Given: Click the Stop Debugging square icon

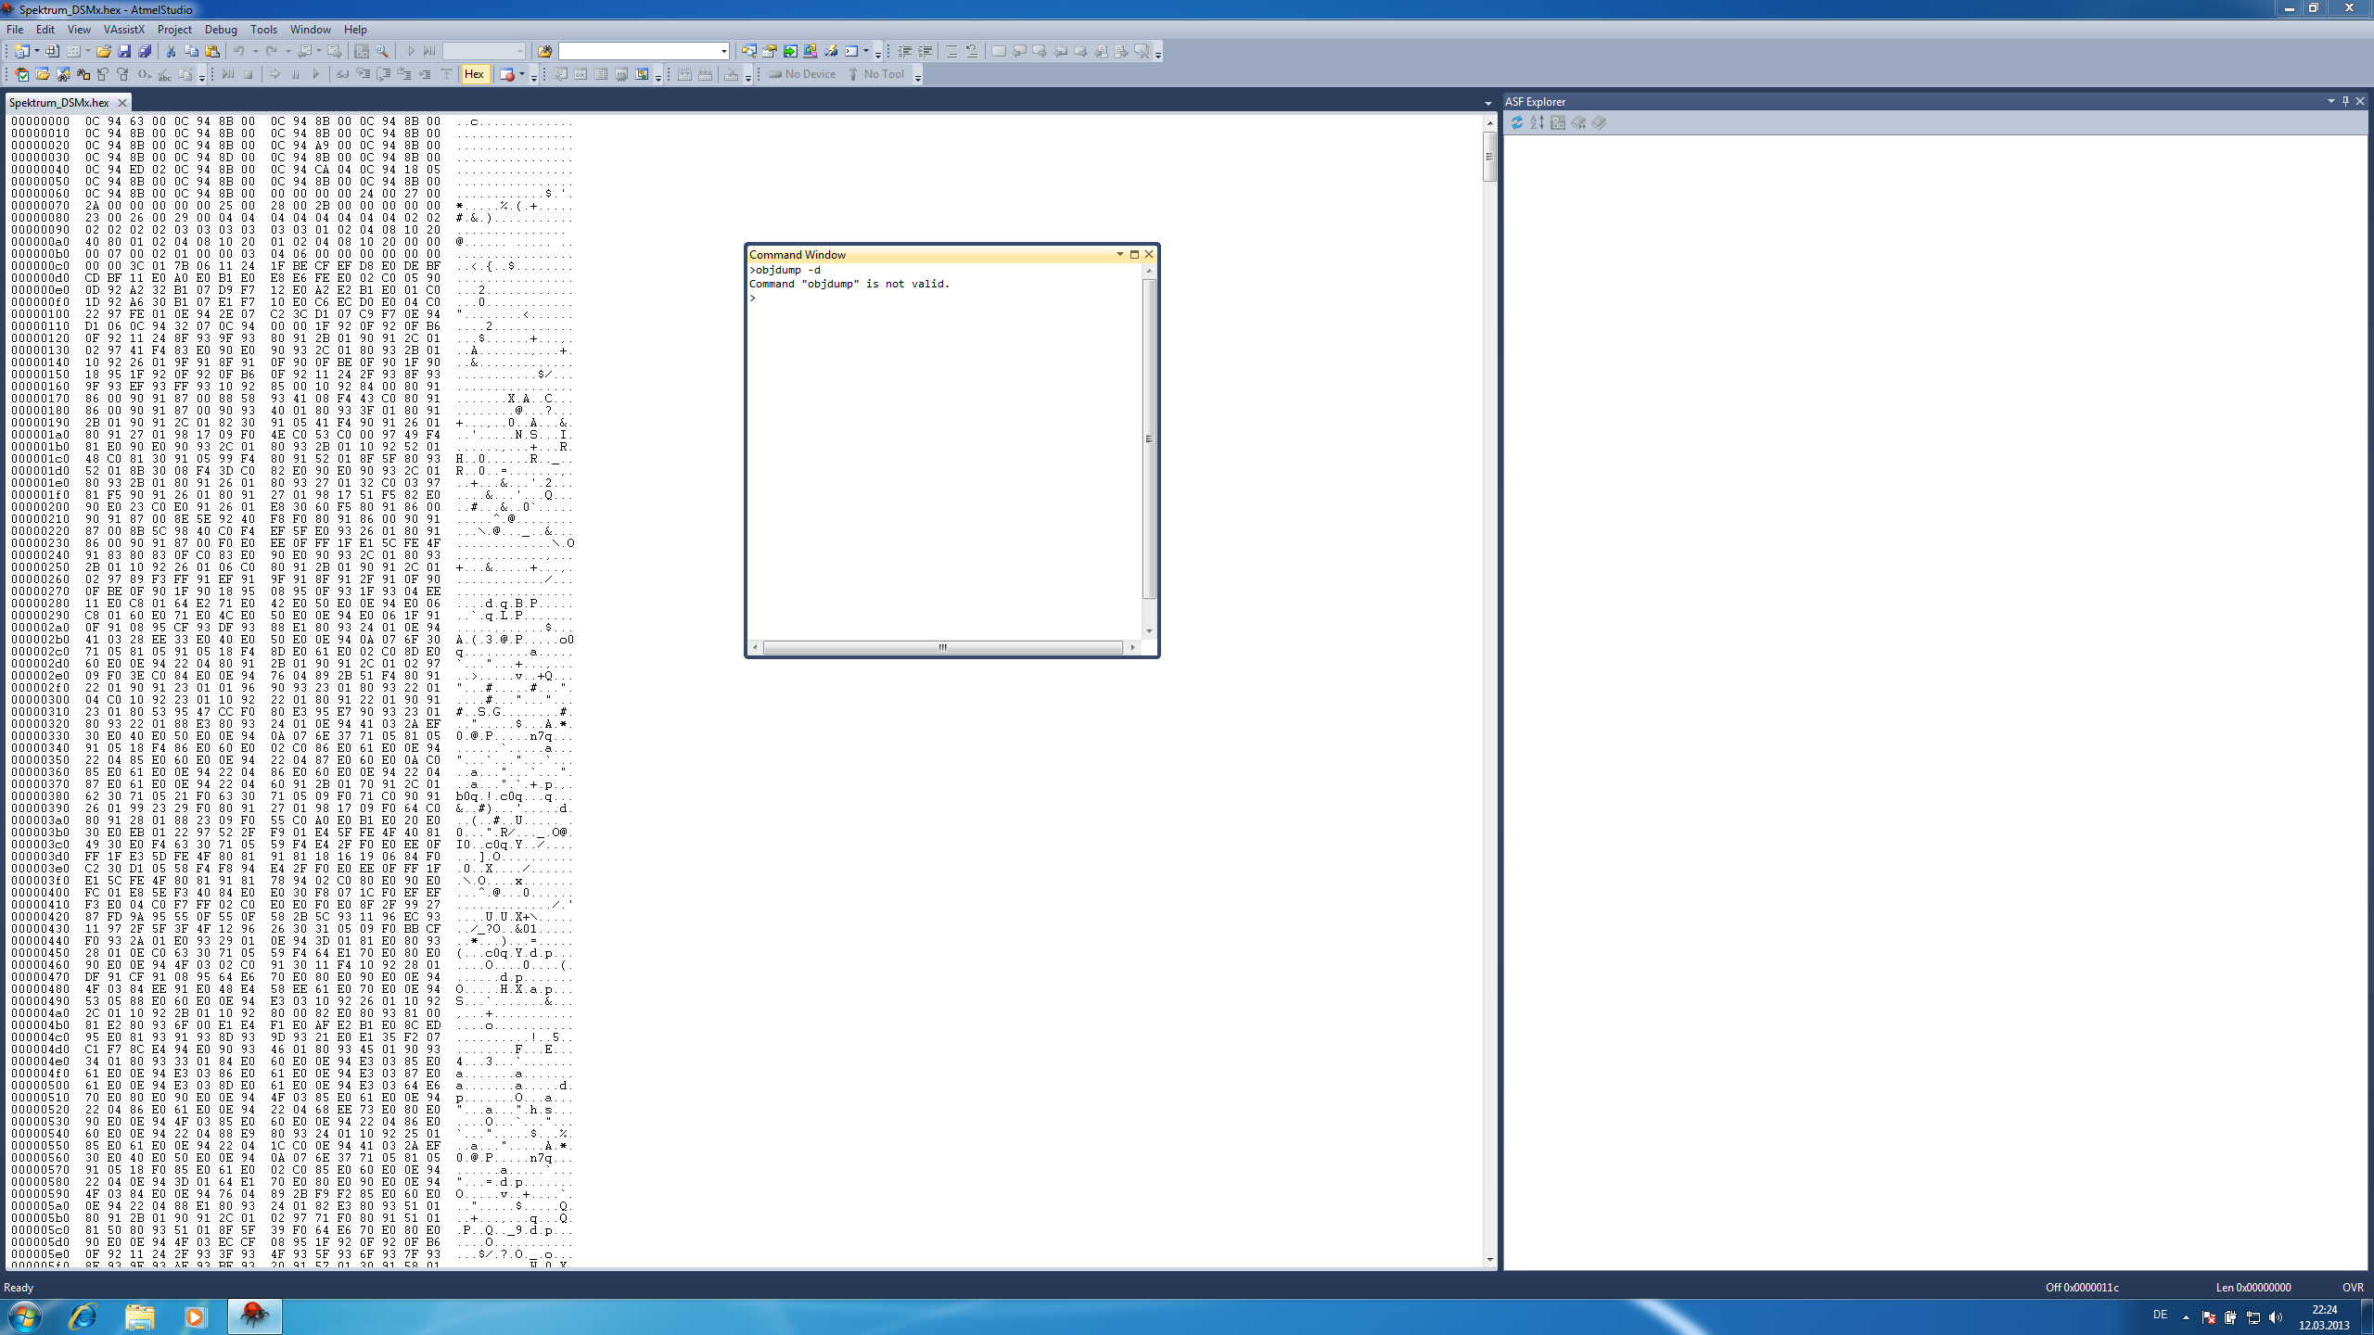Looking at the screenshot, I should [x=248, y=74].
